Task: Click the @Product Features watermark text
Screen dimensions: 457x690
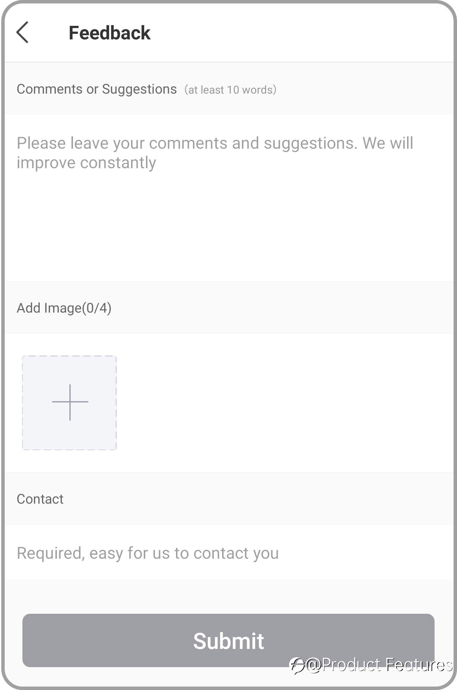Action: tap(379, 665)
